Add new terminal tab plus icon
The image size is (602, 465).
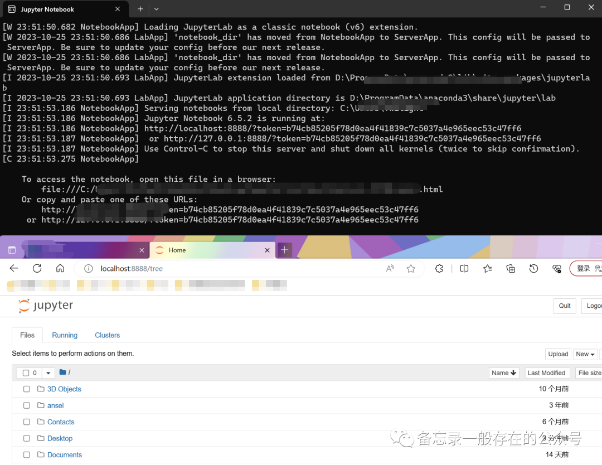click(x=140, y=9)
